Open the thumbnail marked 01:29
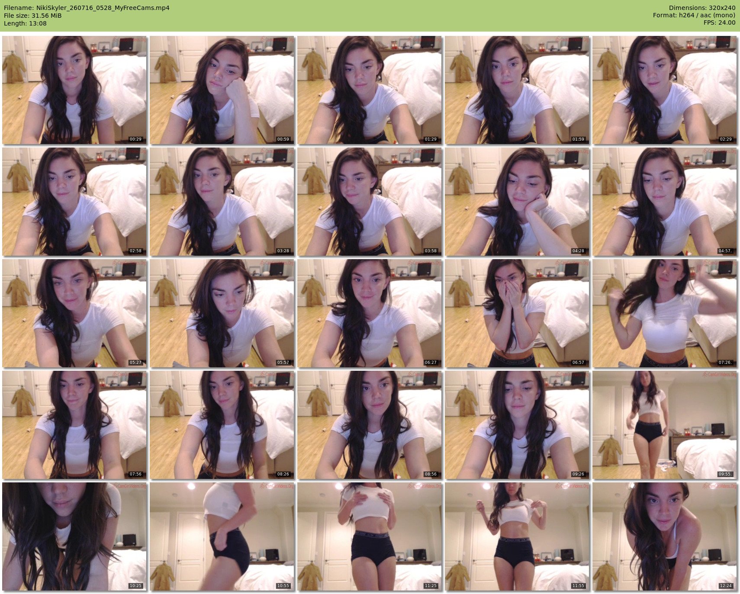Screen dimensions: 740x594 [370, 90]
